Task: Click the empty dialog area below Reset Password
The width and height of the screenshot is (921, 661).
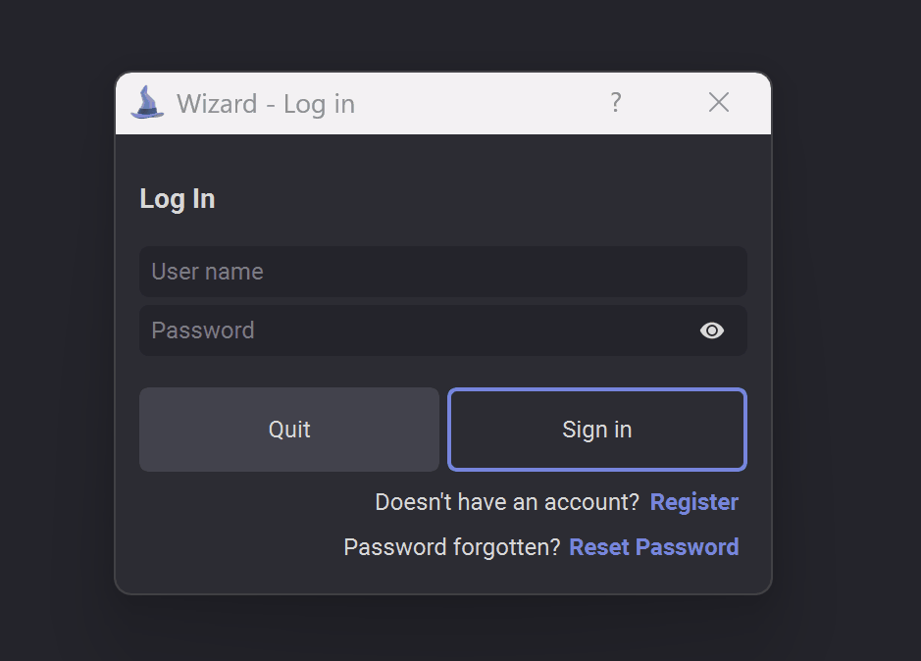Action: 443,577
